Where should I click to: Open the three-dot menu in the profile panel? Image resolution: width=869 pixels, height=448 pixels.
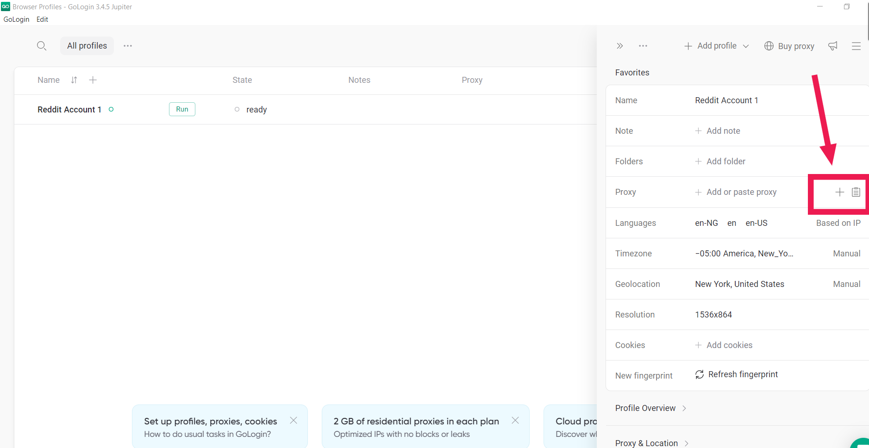643,46
